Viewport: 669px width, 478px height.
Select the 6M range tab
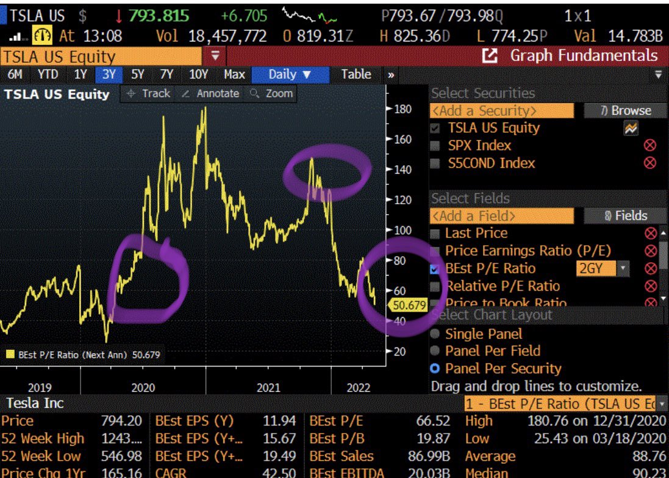point(15,74)
